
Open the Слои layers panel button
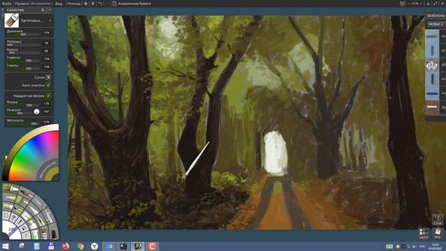click(x=438, y=220)
